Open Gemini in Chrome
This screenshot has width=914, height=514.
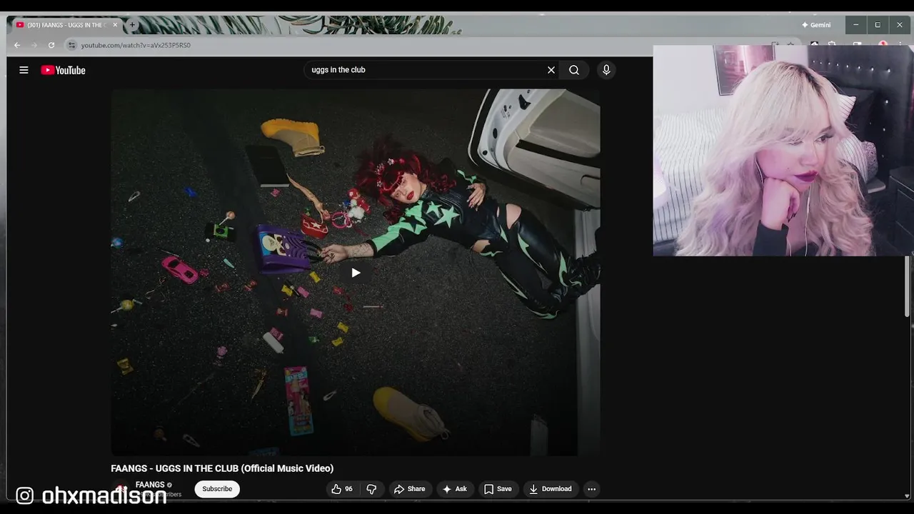click(816, 25)
